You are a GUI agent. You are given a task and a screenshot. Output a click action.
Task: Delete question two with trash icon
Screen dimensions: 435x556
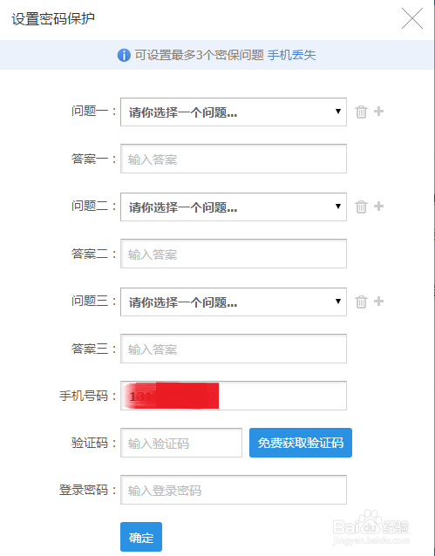point(361,207)
